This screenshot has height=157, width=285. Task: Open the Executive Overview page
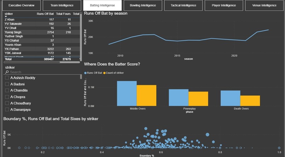click(x=22, y=5)
